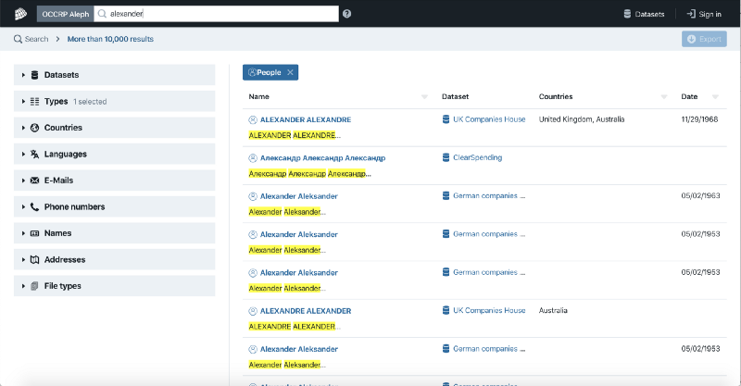Viewport: 741px width, 386px height.
Task: Click person icon beside Александр Александр
Action: tap(253, 157)
